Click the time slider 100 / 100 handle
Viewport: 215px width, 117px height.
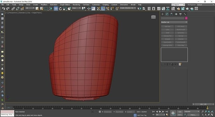pos(203,104)
